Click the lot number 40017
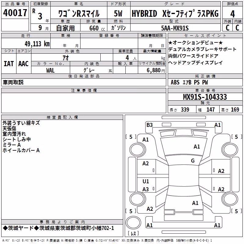 click(15, 13)
